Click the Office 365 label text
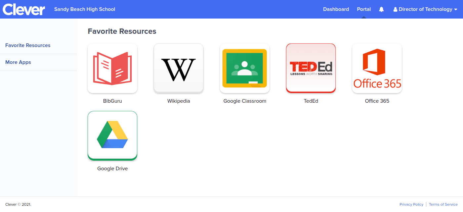Screen dimensions: 463x212 pos(377,101)
